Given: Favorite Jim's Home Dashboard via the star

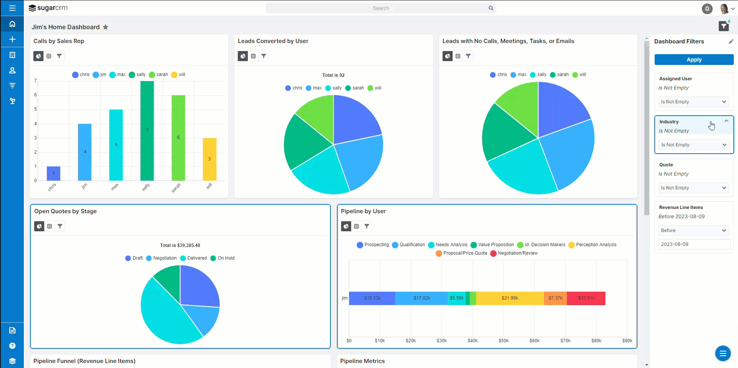Looking at the screenshot, I should coord(106,27).
